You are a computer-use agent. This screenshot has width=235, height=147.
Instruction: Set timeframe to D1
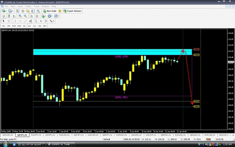coord(35,26)
